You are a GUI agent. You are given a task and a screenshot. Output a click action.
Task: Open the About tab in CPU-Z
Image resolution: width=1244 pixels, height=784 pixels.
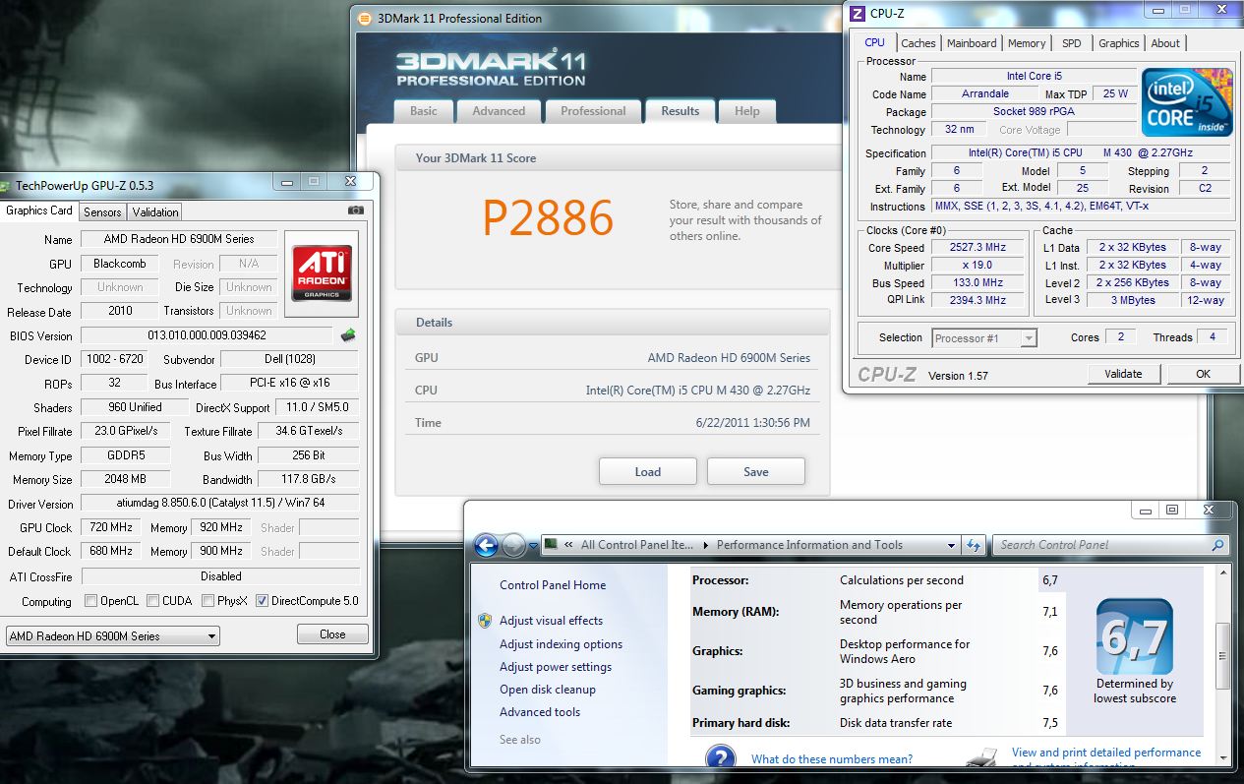[x=1165, y=43]
